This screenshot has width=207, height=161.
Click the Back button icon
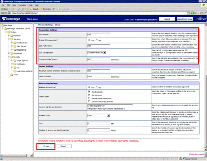tap(2, 9)
